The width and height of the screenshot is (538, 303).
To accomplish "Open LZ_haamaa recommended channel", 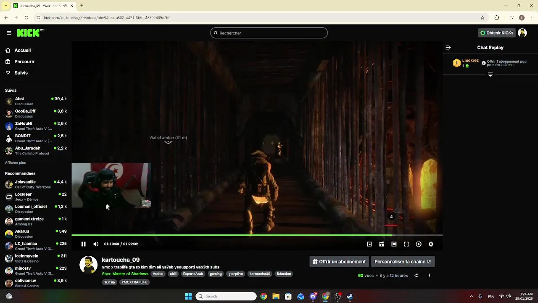I will (x=36, y=246).
